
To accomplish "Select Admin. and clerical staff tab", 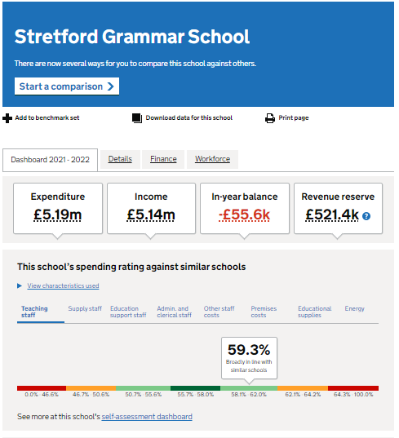I will [175, 312].
